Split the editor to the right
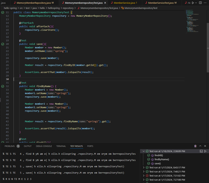The width and height of the screenshot is (209, 183). (201, 3)
